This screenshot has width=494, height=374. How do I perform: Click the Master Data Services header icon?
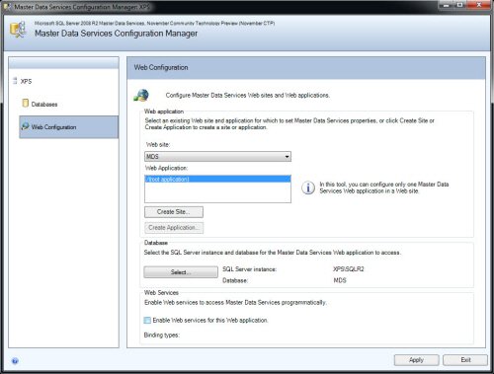[18, 30]
